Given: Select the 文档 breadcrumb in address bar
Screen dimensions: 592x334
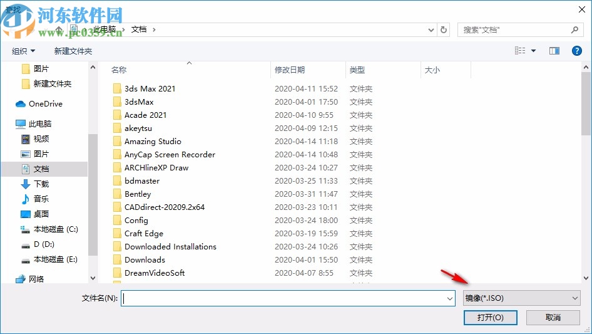Looking at the screenshot, I should [139, 29].
